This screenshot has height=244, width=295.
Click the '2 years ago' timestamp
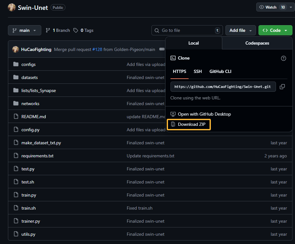[x=276, y=156]
